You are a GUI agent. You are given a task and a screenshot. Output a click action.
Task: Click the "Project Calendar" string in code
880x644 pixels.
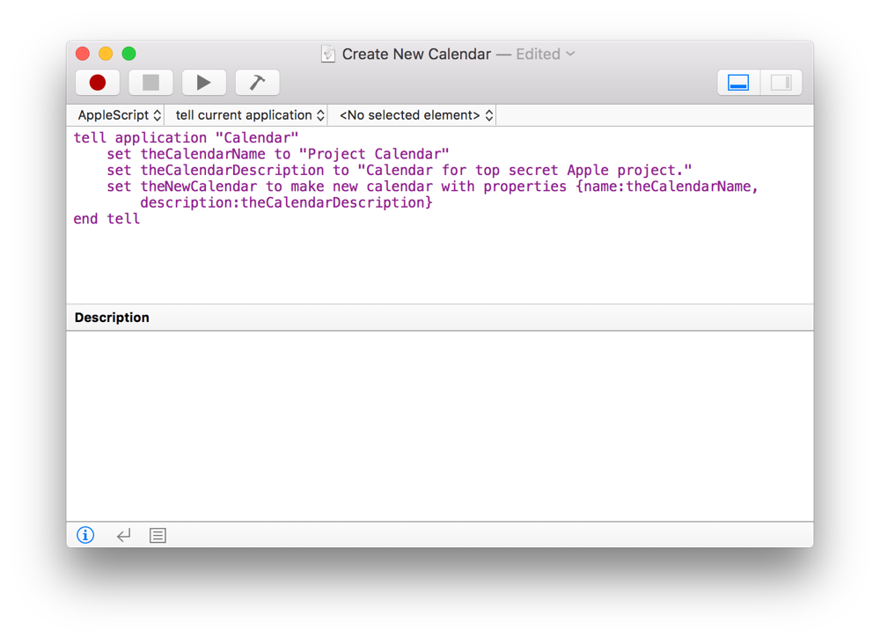click(x=374, y=154)
